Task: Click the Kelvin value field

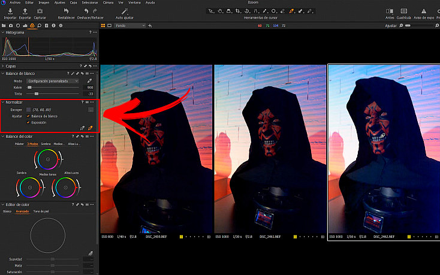Action: (x=88, y=87)
